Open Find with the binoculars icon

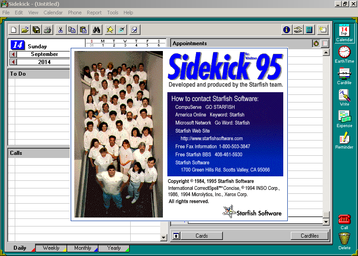97,30
